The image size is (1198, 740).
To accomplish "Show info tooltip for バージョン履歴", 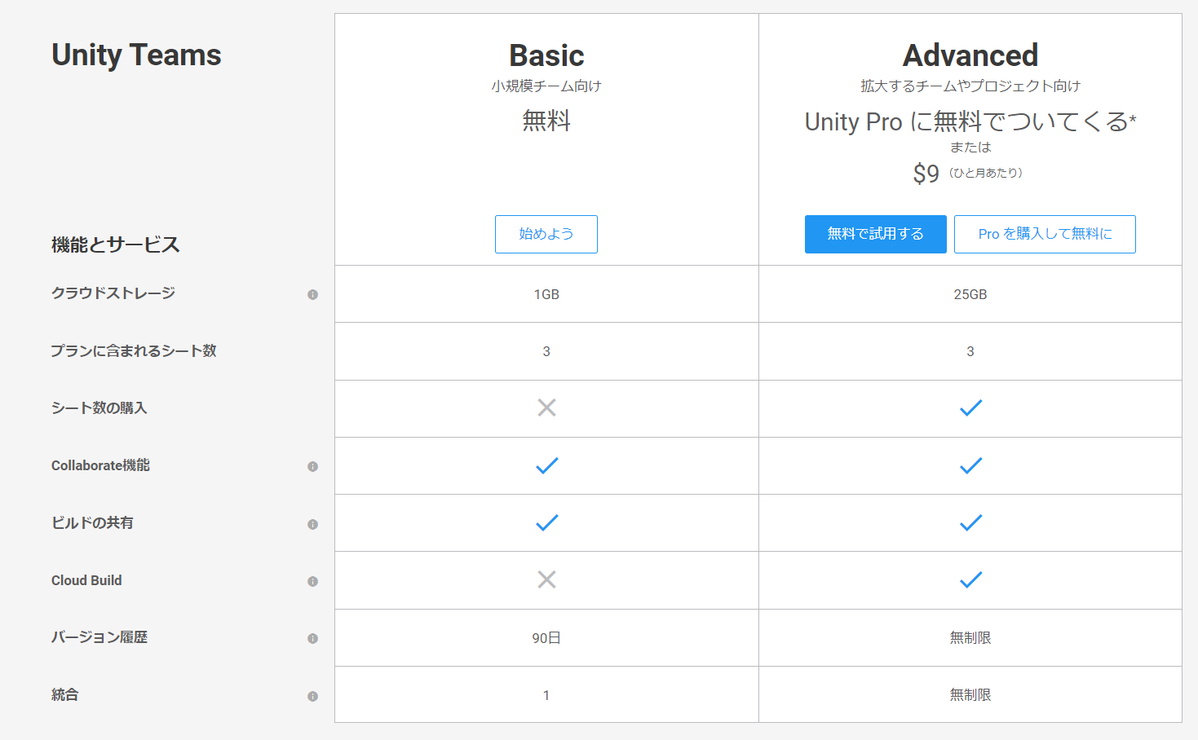I will [x=312, y=638].
